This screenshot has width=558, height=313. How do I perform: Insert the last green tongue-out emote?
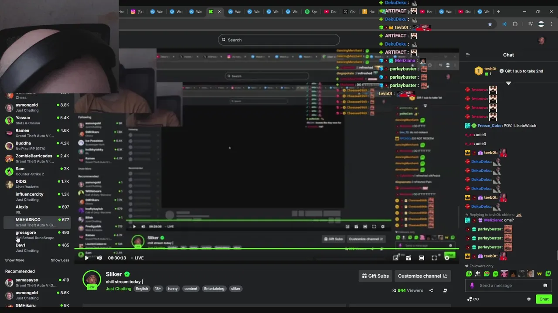[x=548, y=274]
